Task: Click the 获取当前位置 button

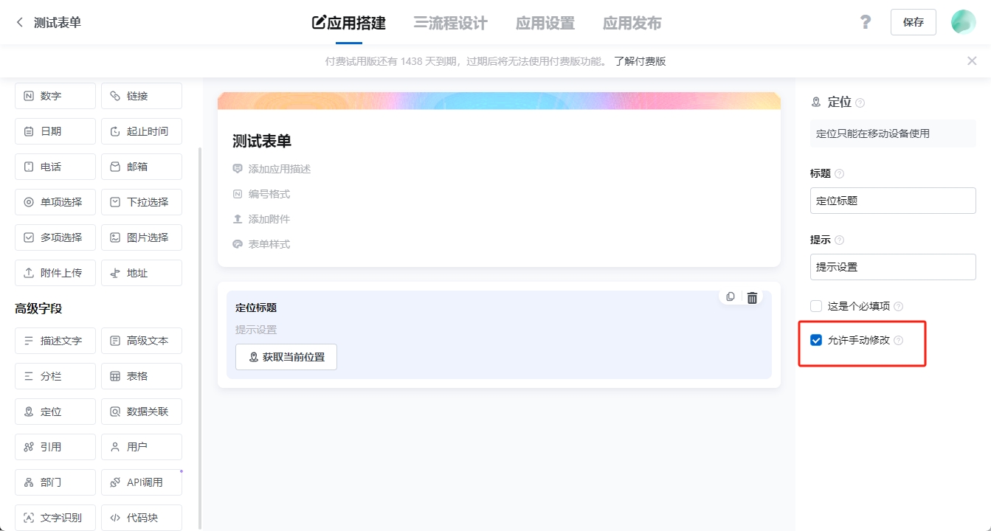Action: 286,356
